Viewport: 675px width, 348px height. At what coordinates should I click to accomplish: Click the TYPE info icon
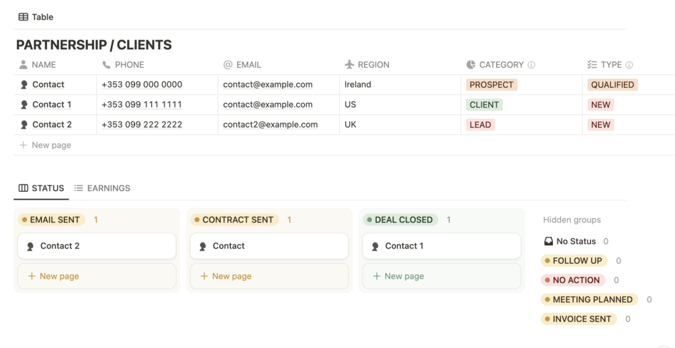pyautogui.click(x=629, y=65)
